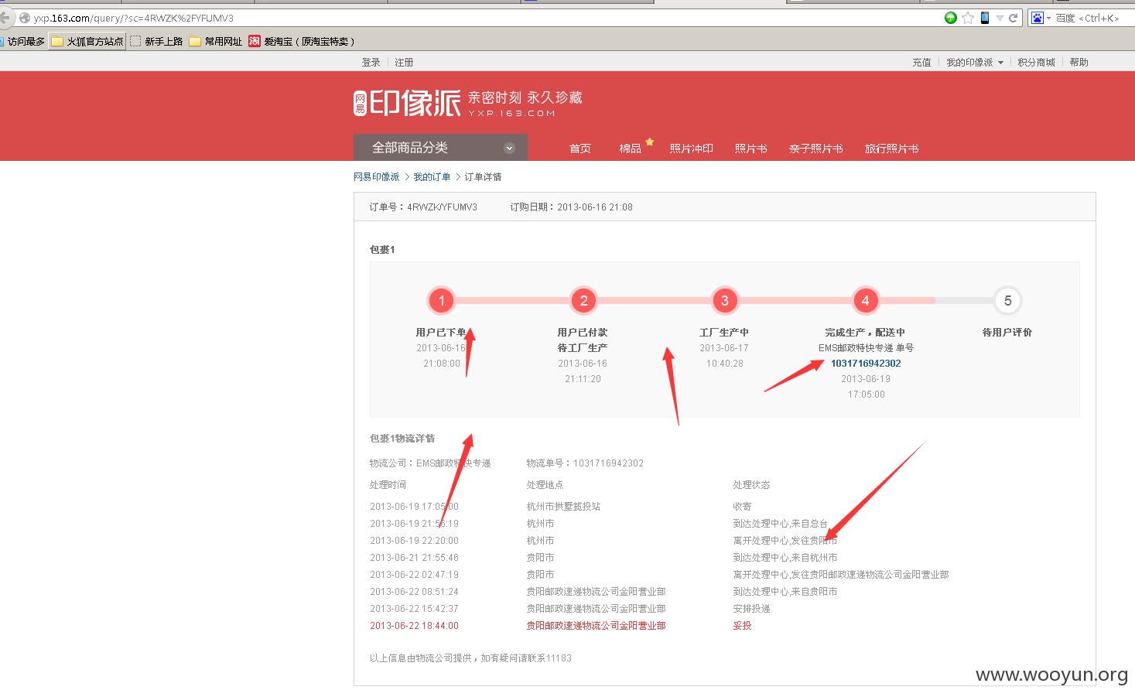Open the 棉品 navigation item
Screen dimensions: 1135x697
point(630,149)
